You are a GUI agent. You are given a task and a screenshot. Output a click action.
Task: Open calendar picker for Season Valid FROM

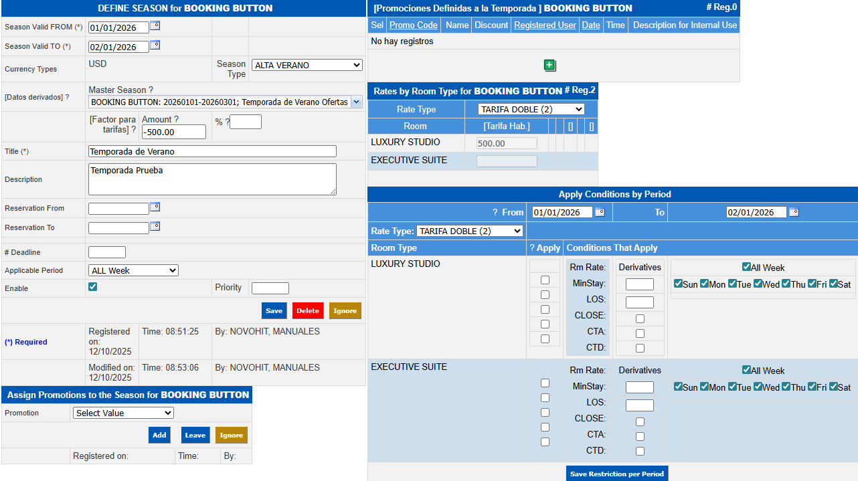tap(155, 26)
